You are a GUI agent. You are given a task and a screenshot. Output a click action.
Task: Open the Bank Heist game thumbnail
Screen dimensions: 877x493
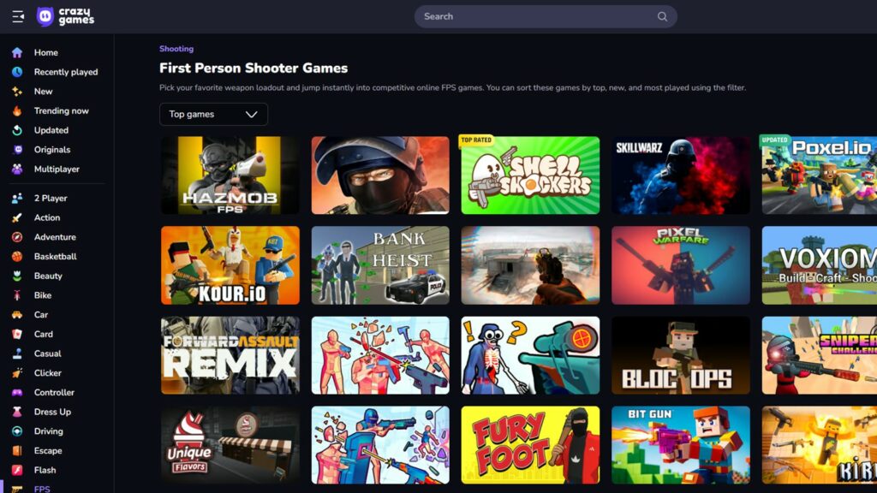(x=380, y=265)
